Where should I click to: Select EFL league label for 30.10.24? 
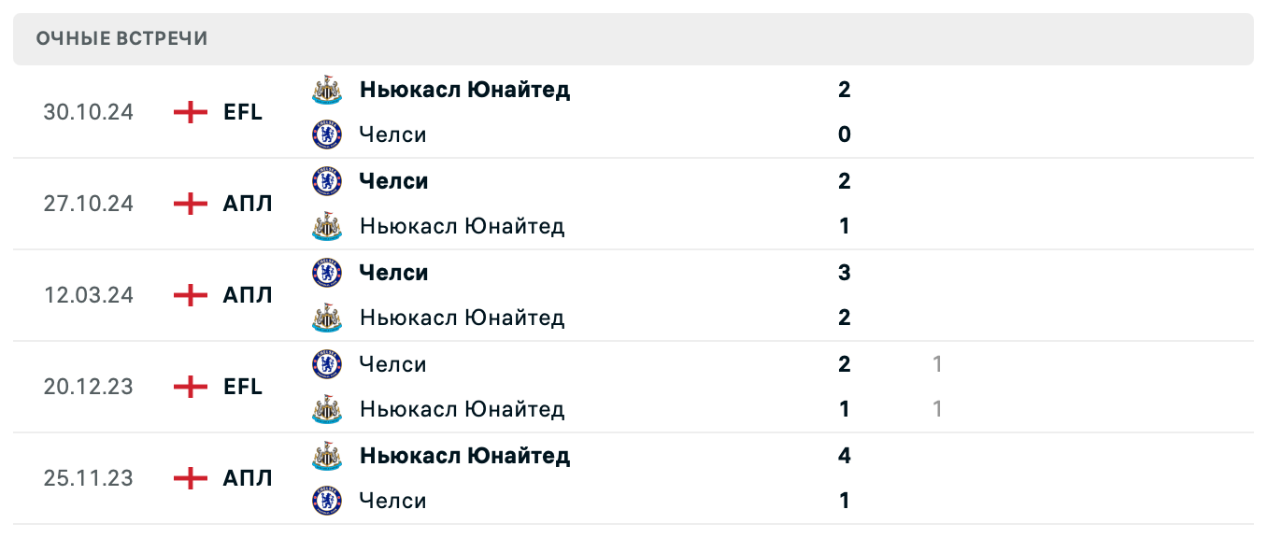click(x=243, y=112)
